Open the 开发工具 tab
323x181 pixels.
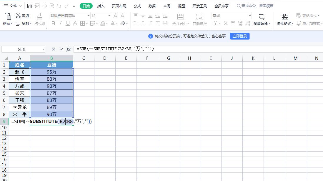tap(200, 6)
